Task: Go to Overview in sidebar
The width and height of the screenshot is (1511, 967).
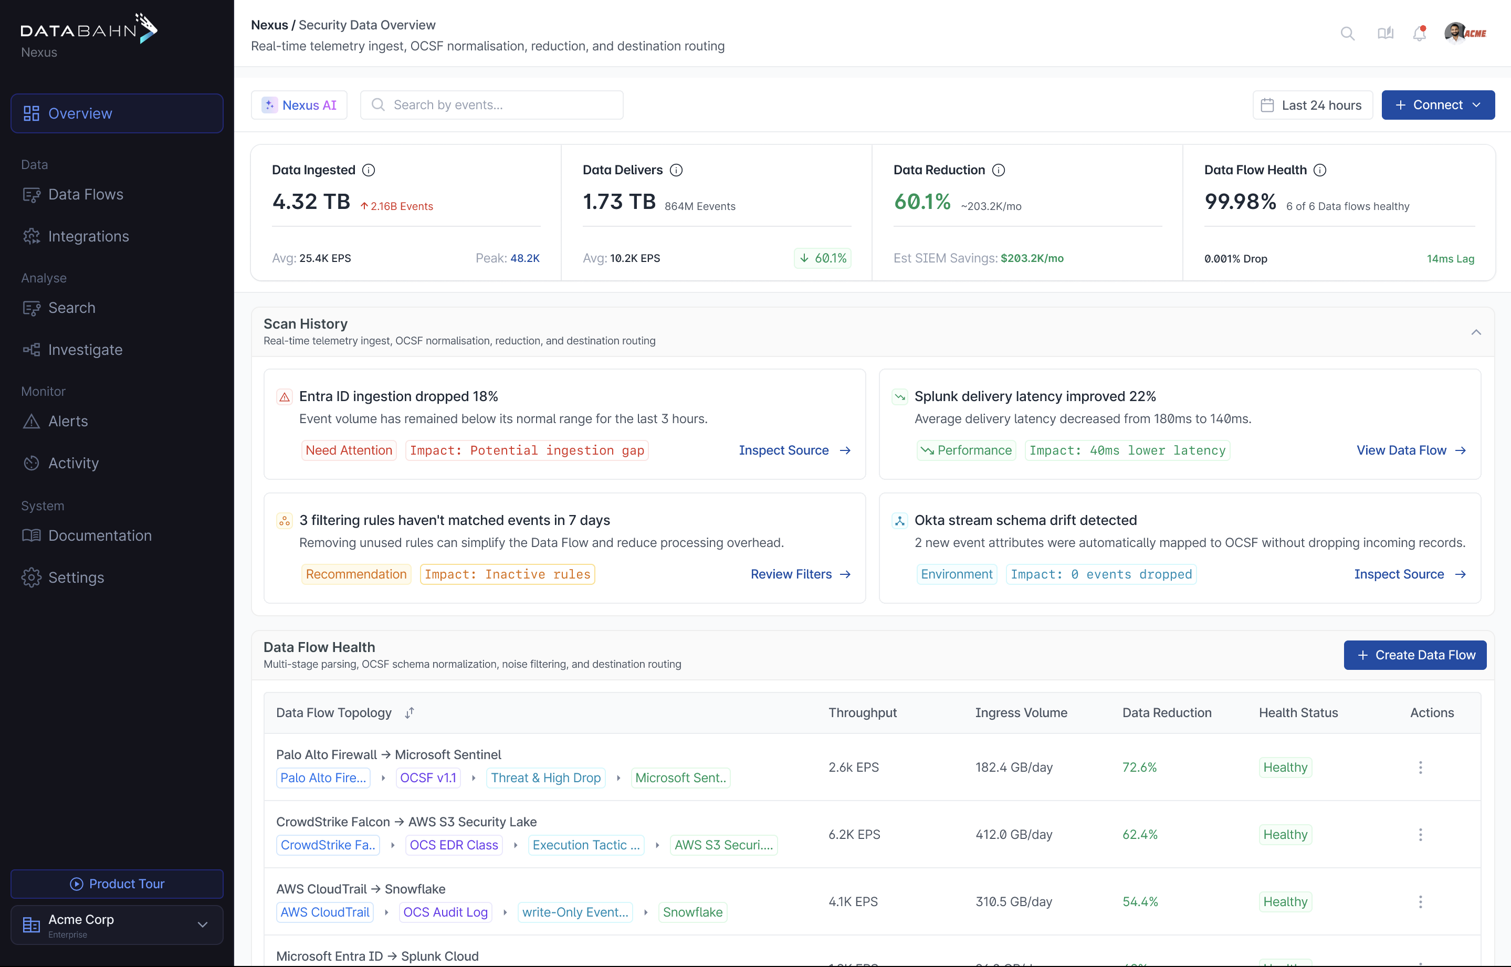Action: (x=117, y=113)
